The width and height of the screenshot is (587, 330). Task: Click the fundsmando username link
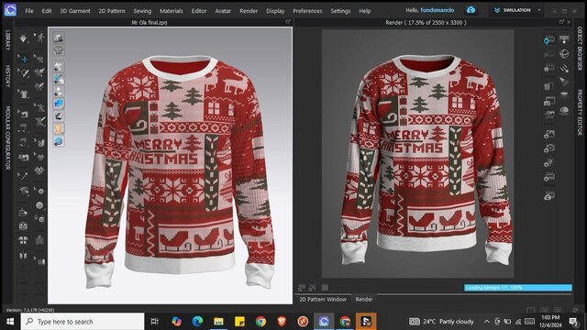(437, 10)
